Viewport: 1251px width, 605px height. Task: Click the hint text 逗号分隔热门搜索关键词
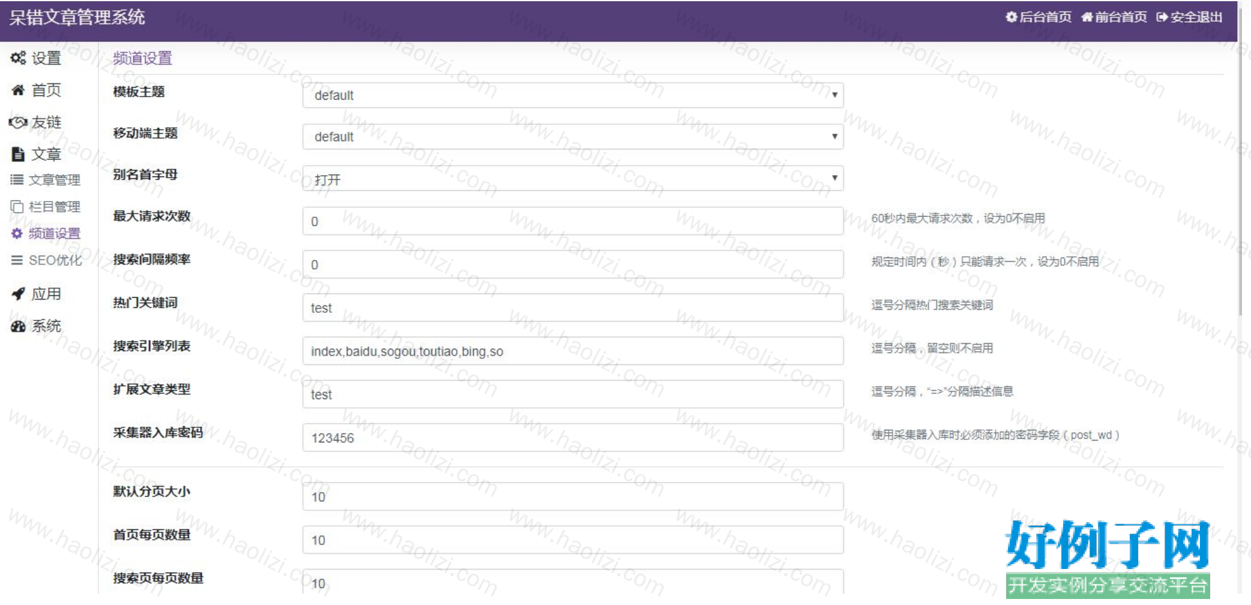pos(932,305)
